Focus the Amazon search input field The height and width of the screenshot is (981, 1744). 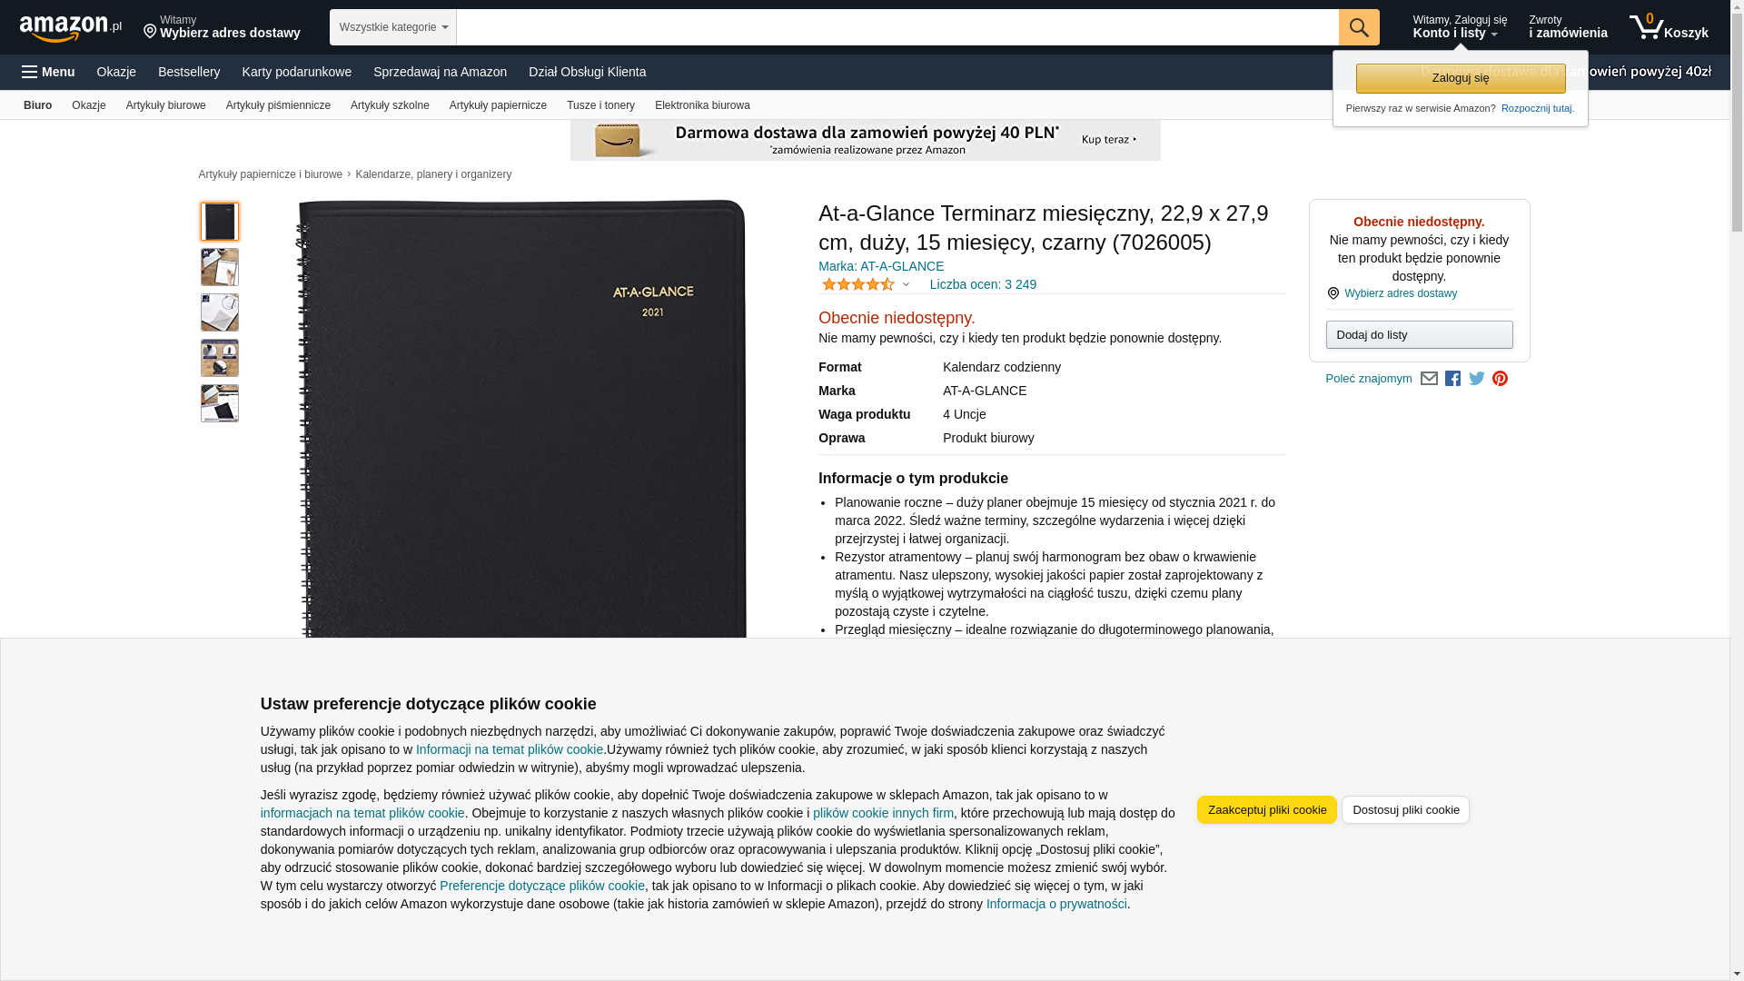tap(897, 27)
